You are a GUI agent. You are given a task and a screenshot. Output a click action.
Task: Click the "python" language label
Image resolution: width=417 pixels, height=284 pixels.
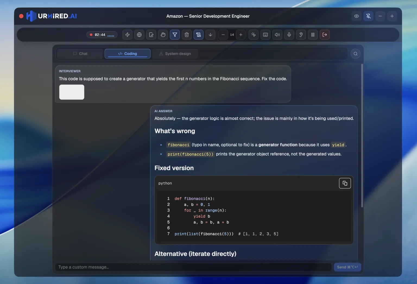coord(165,183)
